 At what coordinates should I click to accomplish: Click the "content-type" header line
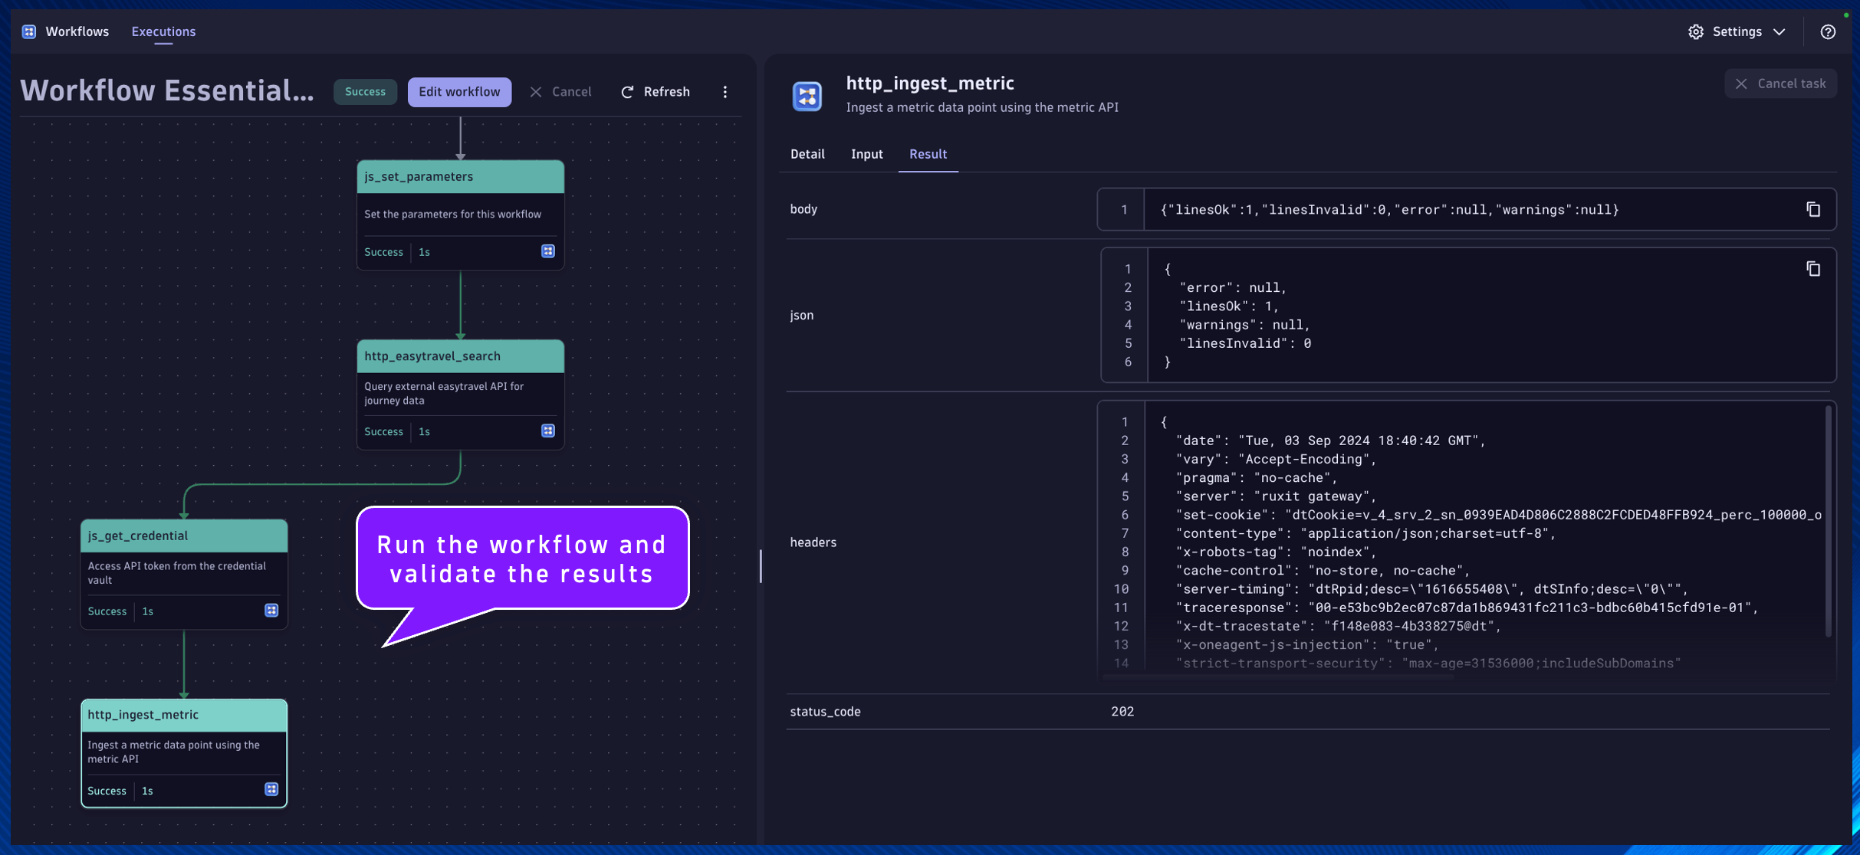[1366, 533]
